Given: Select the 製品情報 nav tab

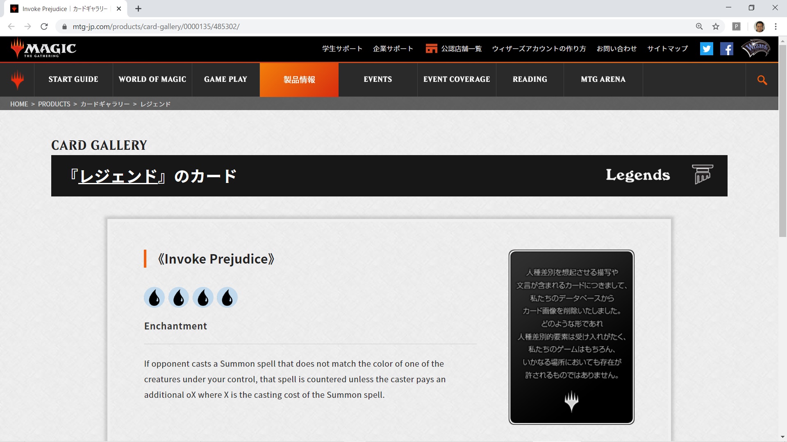Looking at the screenshot, I should coord(299,79).
